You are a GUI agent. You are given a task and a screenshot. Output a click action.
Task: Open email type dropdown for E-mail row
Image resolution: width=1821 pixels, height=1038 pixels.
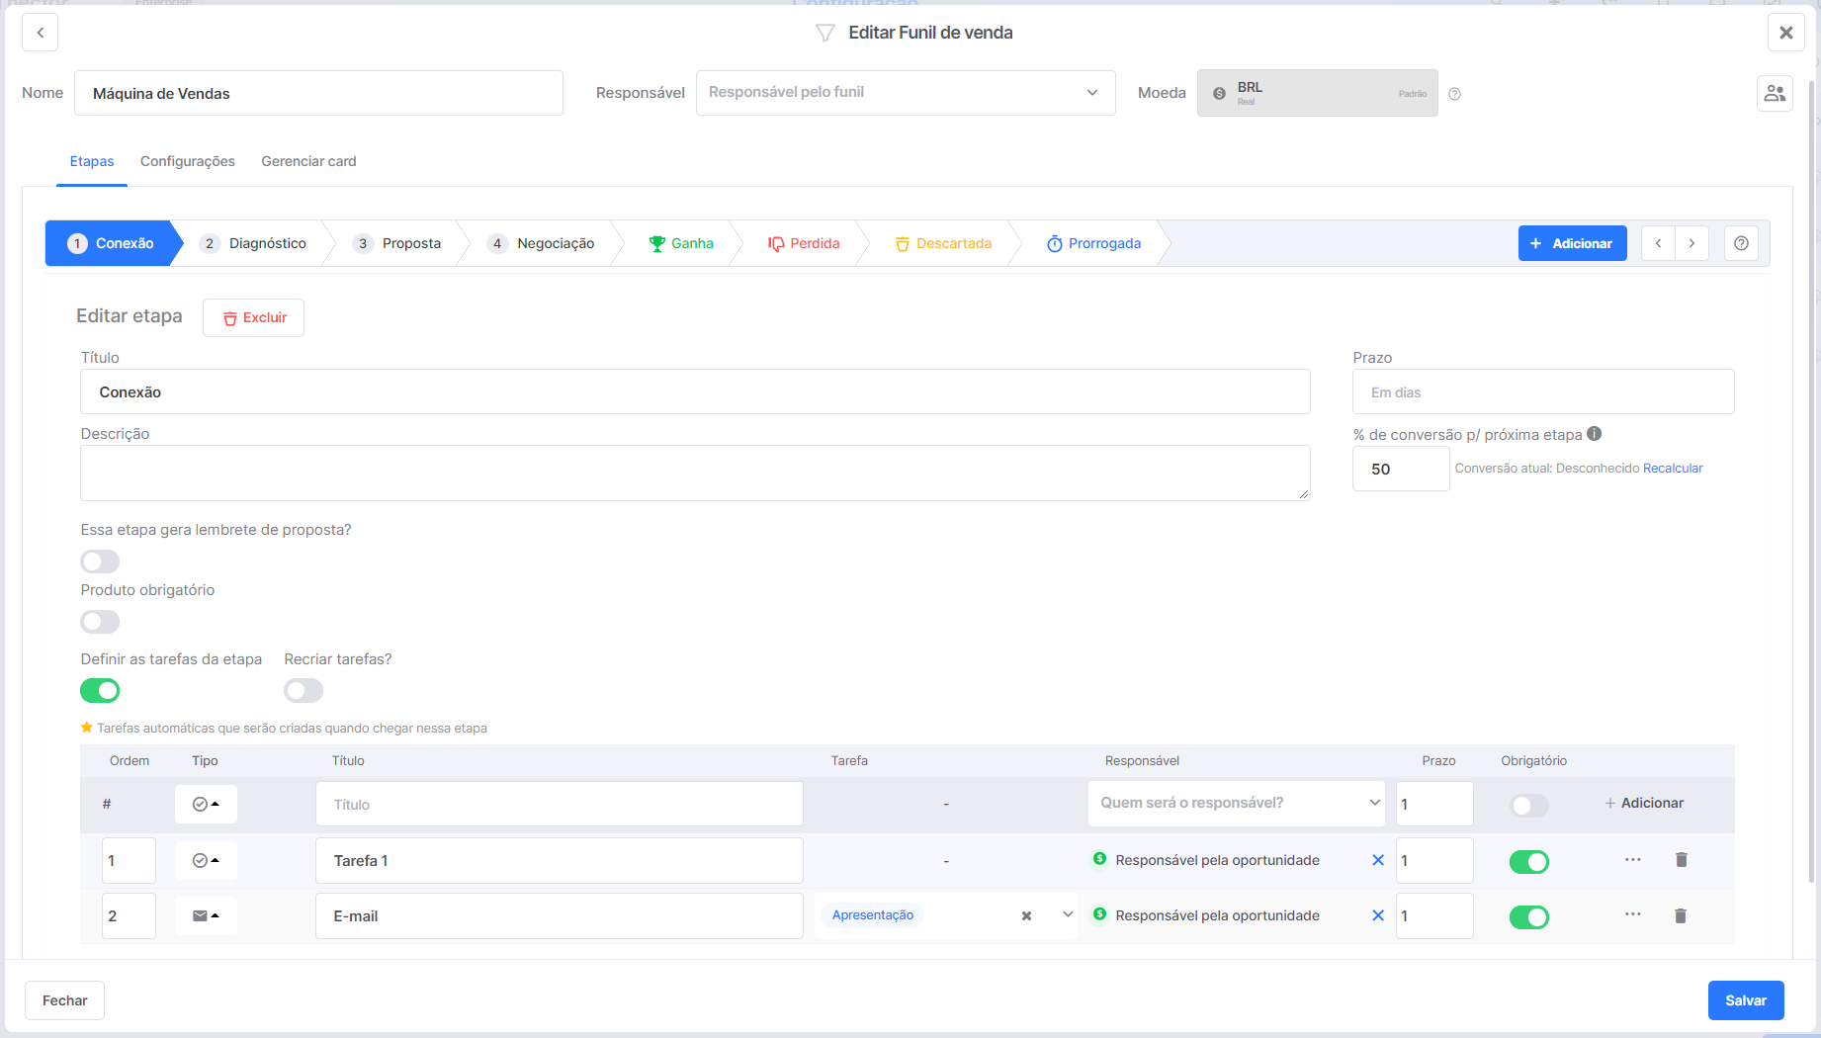coord(206,915)
